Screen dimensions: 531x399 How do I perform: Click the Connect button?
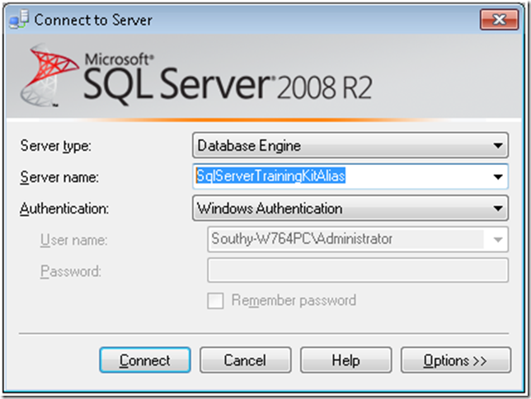click(145, 360)
